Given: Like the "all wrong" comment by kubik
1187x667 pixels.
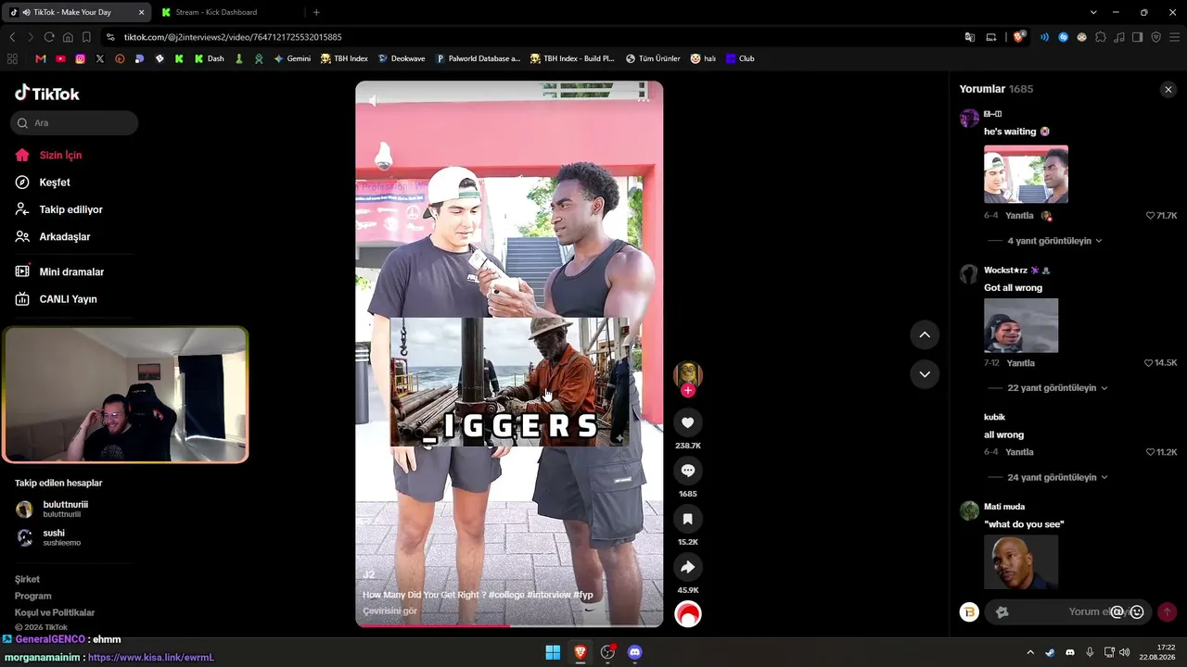Looking at the screenshot, I should click(1150, 452).
